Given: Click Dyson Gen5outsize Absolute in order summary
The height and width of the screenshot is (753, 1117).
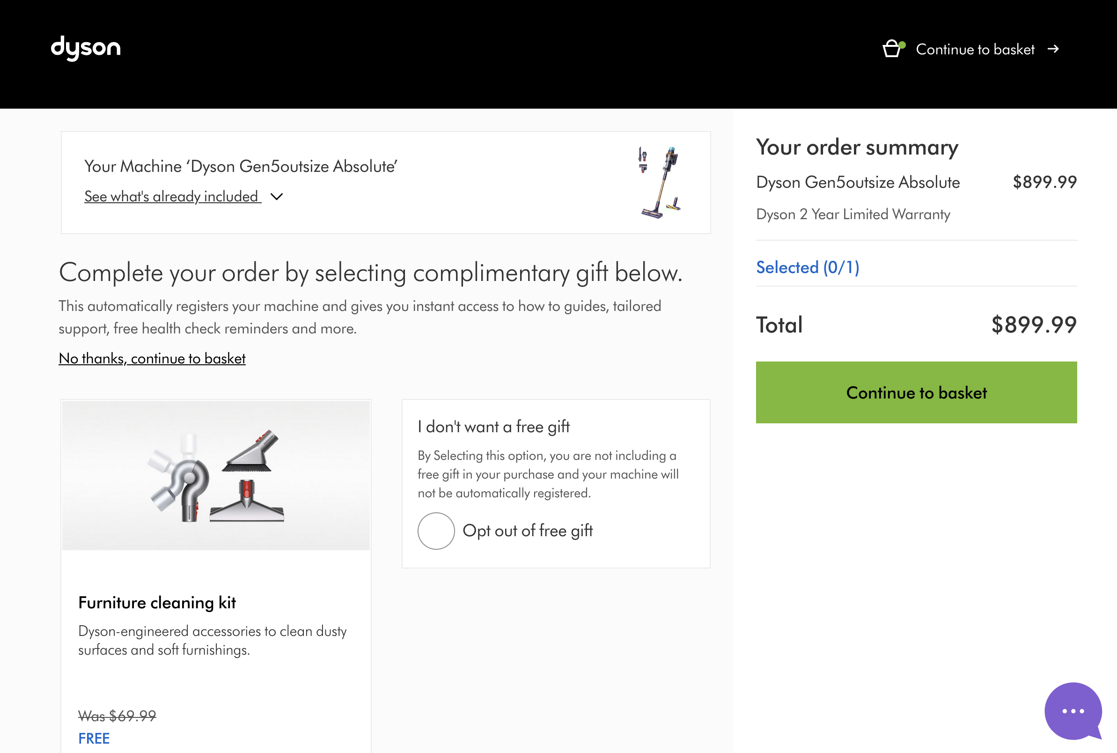Looking at the screenshot, I should (858, 182).
